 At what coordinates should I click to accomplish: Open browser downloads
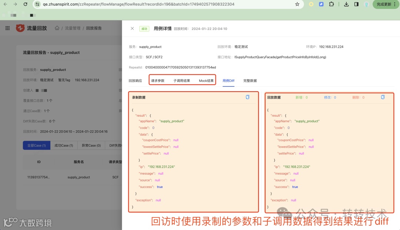[x=346, y=4]
